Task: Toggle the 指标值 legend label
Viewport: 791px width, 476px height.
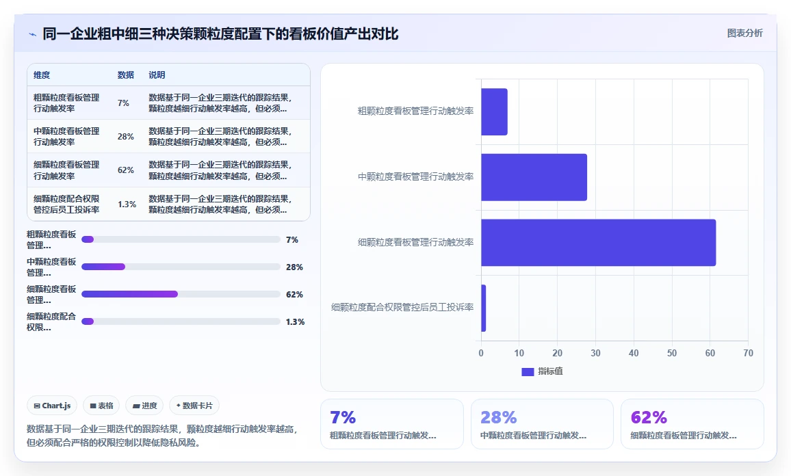Action: [x=550, y=371]
